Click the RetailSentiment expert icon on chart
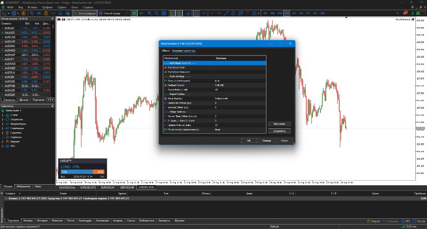 pos(413,20)
